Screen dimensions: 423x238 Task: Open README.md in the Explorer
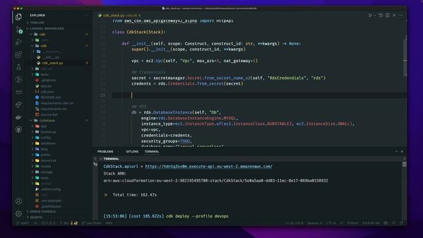(x=50, y=97)
